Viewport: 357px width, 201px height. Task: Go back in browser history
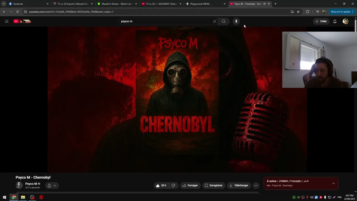point(4,12)
